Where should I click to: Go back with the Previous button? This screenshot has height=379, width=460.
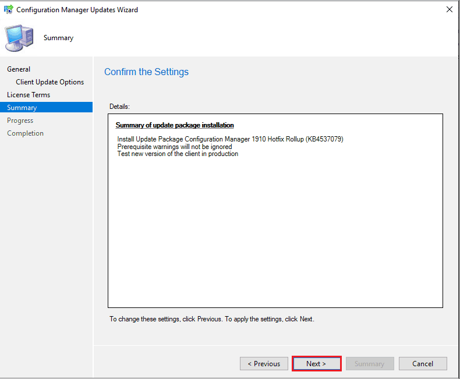264,364
